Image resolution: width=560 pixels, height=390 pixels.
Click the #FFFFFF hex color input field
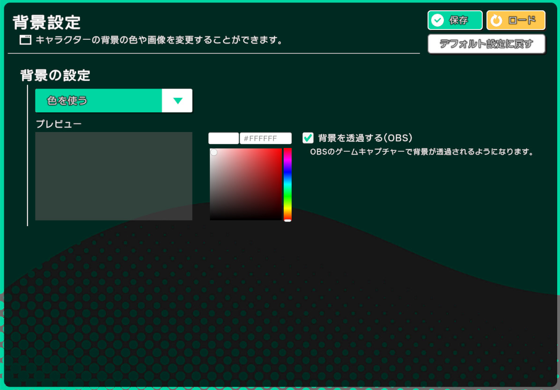265,138
